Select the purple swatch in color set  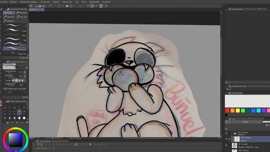[264, 111]
